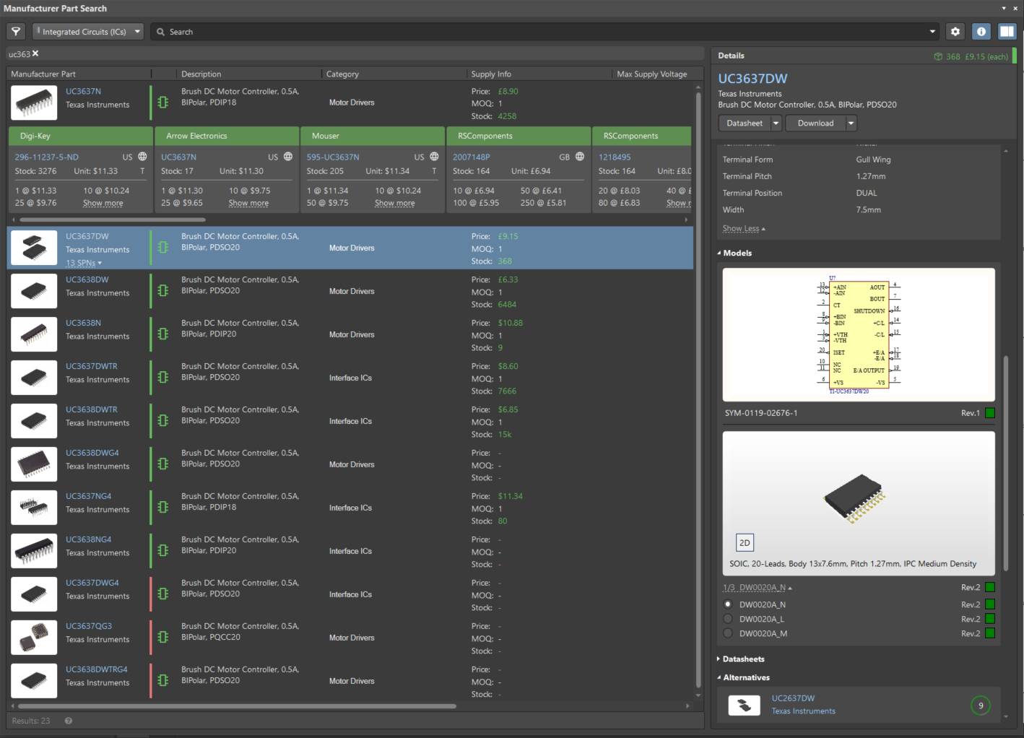Viewport: 1024px width, 738px height.
Task: Remove the uc363 search tag
Action: [35, 53]
